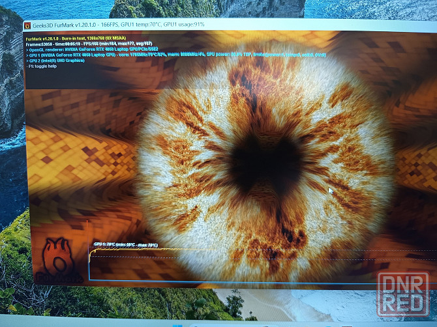This screenshot has height=327, width=437.
Task: Click the Frames and FPS statistics line
Action: click(89, 44)
